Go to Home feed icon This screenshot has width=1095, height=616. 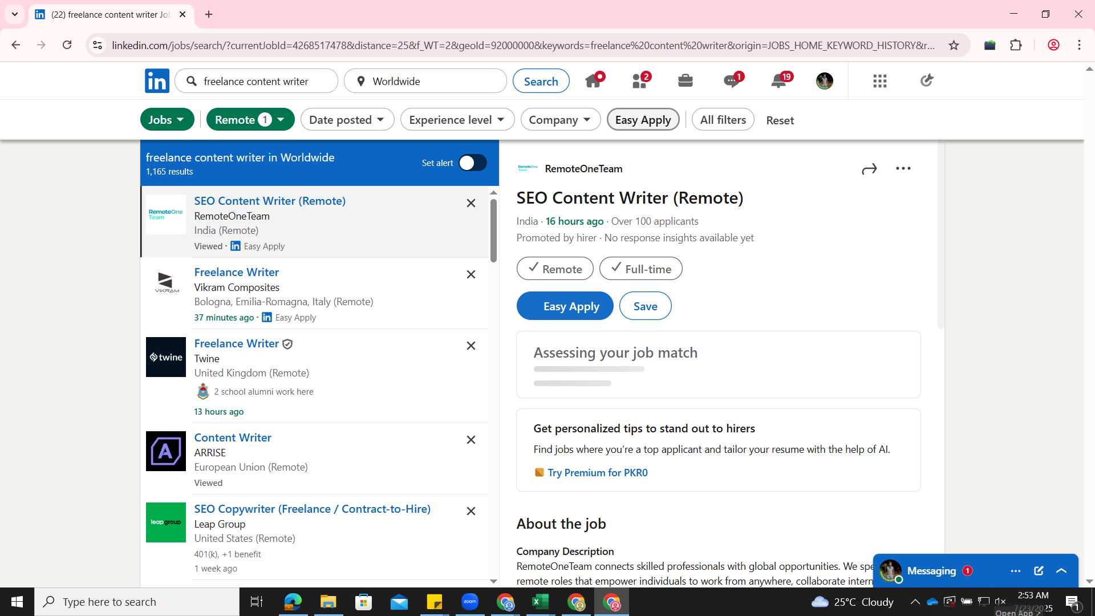(594, 80)
